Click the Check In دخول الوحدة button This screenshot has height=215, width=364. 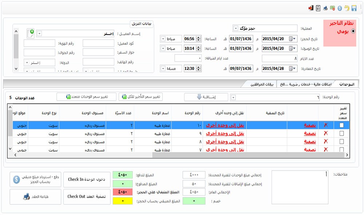coord(87,179)
